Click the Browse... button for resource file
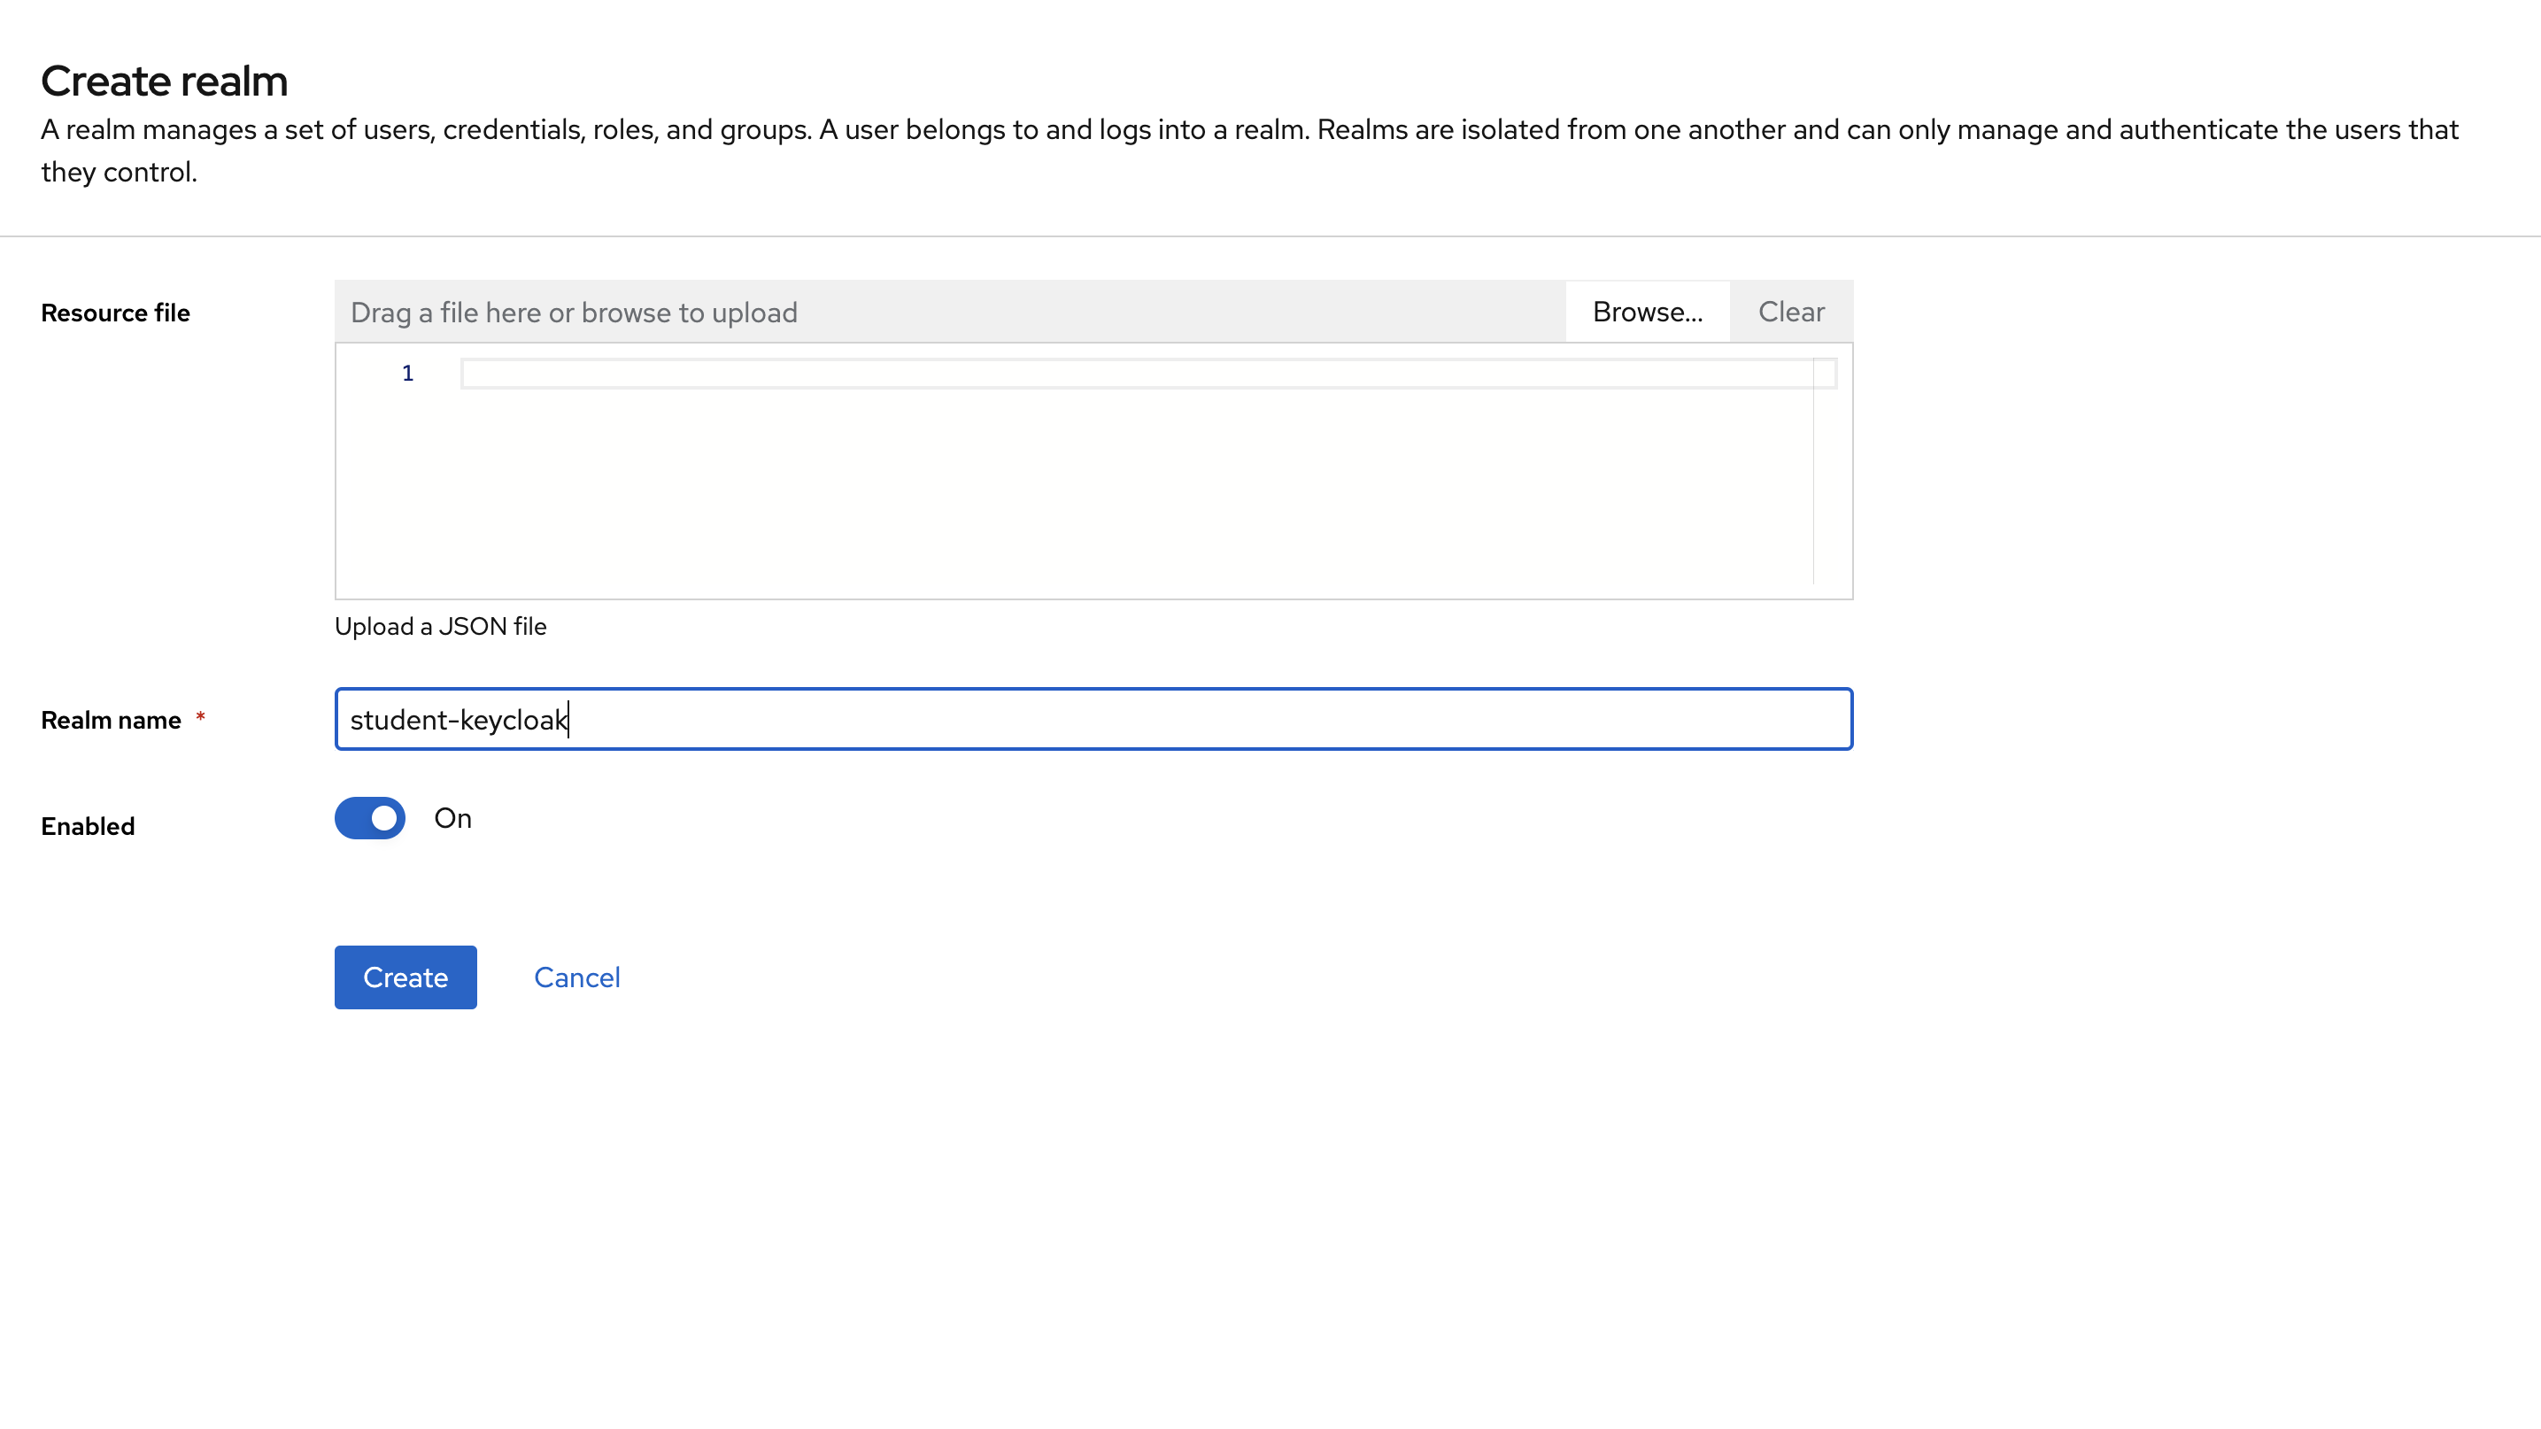 point(1648,312)
